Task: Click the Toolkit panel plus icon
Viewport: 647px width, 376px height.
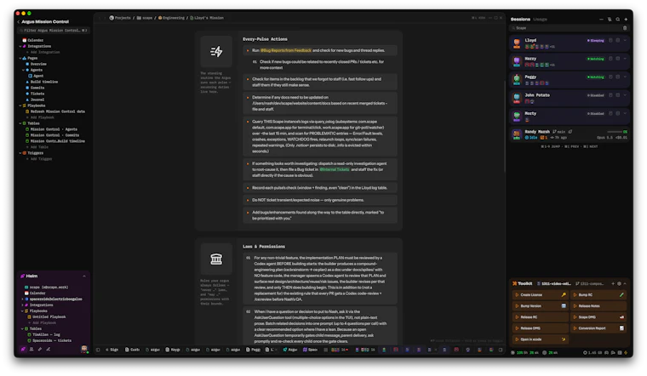Action: [613, 283]
